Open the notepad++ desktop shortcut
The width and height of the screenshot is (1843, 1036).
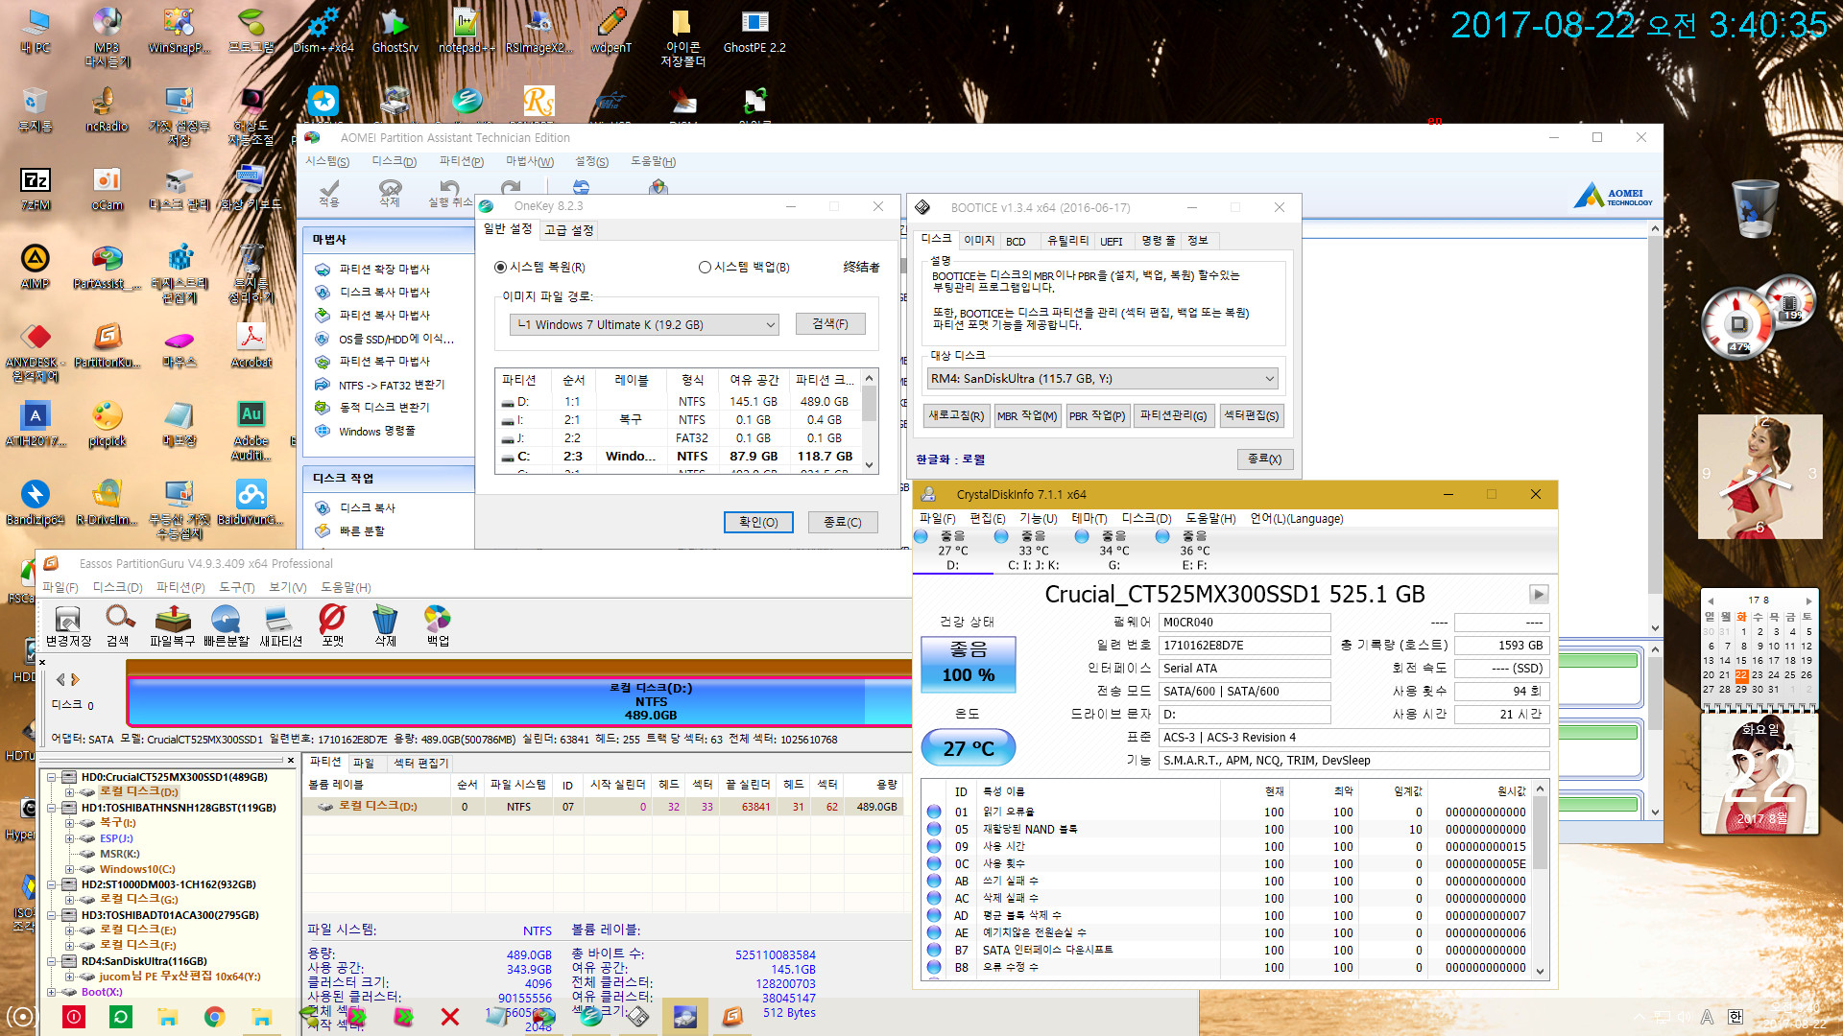point(467,31)
